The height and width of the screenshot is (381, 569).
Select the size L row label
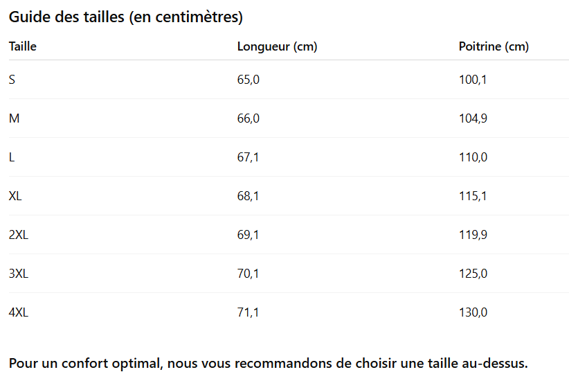[12, 157]
